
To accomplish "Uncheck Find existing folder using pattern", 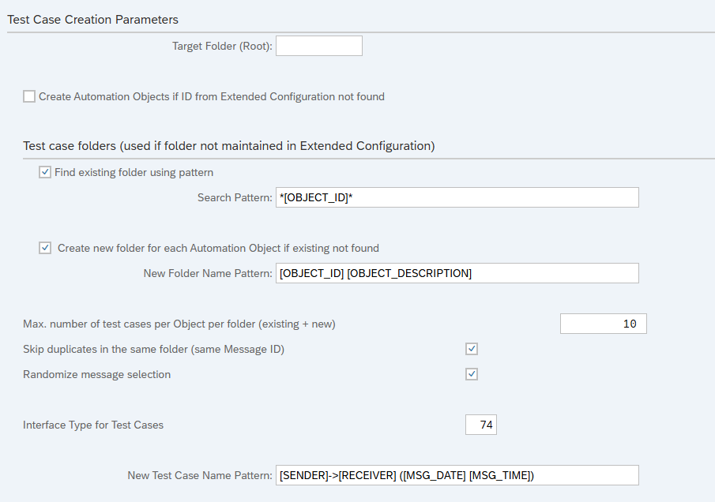I will [45, 172].
